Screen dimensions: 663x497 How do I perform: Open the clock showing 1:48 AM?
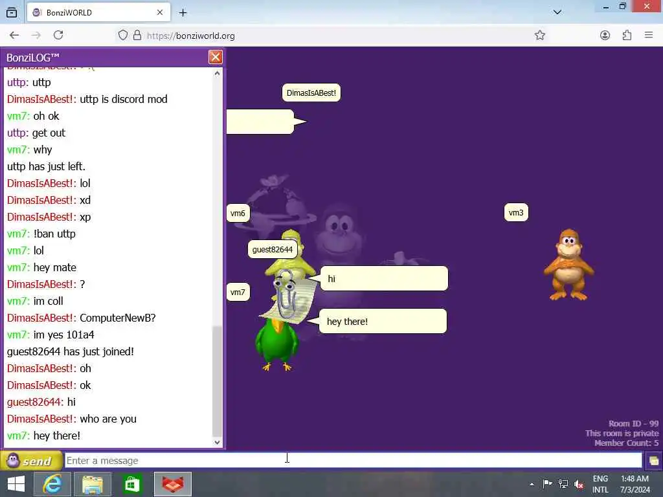point(635,484)
